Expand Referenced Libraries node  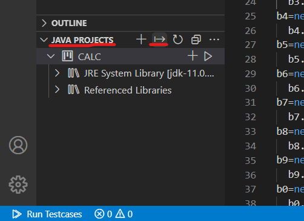click(x=57, y=90)
